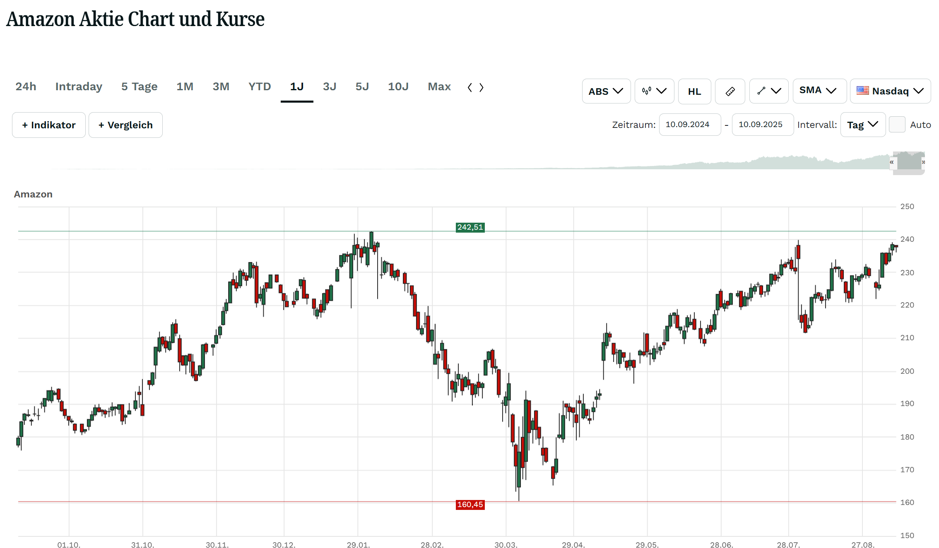Select the 5 Tage range

pos(139,87)
